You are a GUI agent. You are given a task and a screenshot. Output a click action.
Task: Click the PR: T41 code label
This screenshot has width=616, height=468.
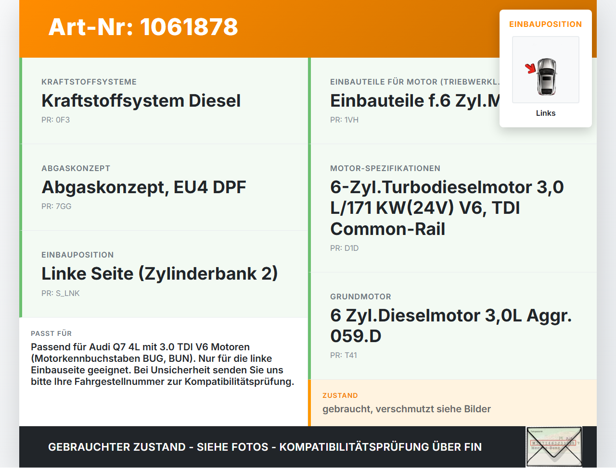pyautogui.click(x=344, y=356)
